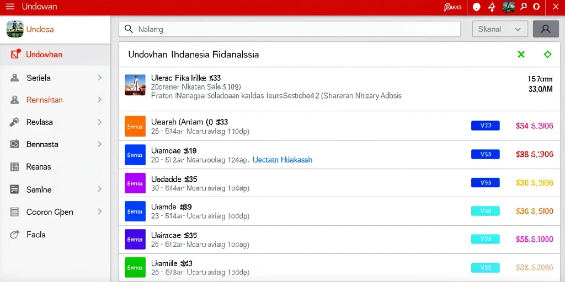Open the hamburger menu in the red title bar
Image resolution: width=565 pixels, height=282 pixels.
10,7
